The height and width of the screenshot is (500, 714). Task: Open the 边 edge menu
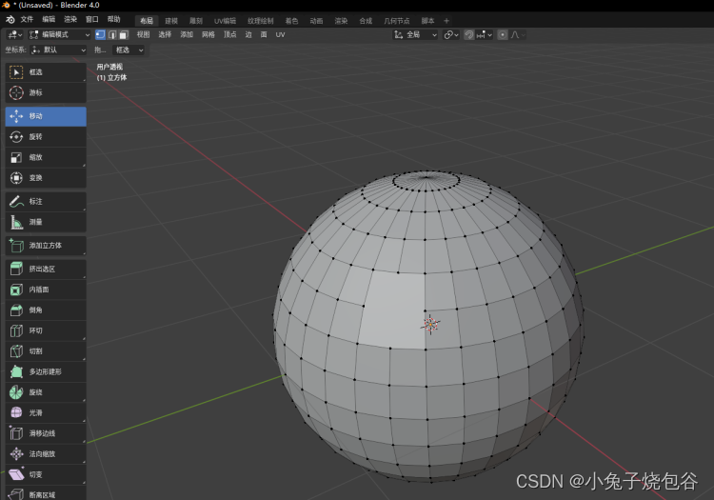(x=248, y=34)
